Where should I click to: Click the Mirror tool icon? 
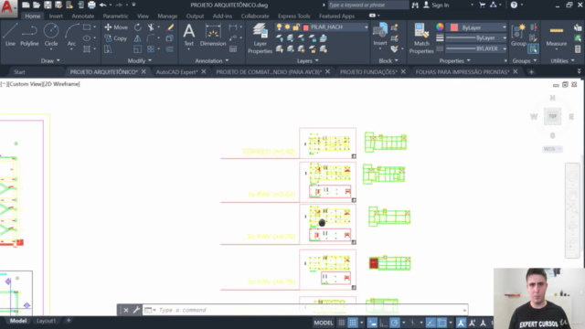pos(138,38)
